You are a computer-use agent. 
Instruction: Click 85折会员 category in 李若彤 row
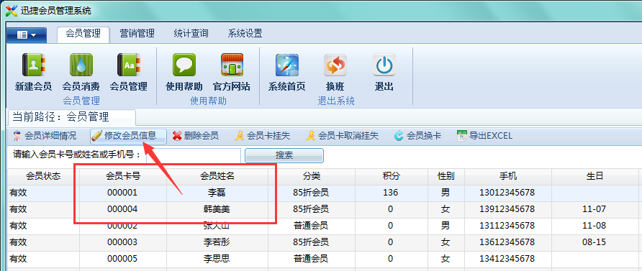[311, 242]
